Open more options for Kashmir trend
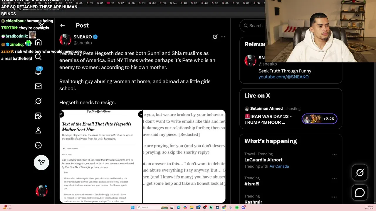The image size is (376, 211). [x=334, y=197]
